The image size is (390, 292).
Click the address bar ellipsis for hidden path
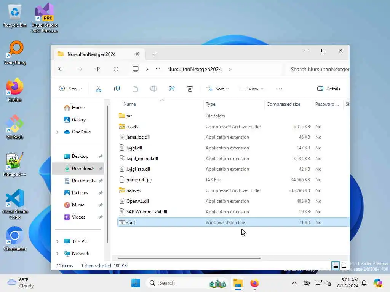tap(158, 69)
